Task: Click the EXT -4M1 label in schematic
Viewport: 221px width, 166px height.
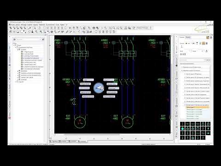Action: click(68, 117)
